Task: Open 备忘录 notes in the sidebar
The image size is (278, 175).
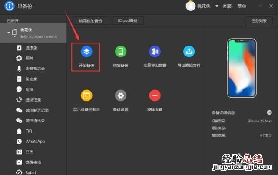Action: 31,79
